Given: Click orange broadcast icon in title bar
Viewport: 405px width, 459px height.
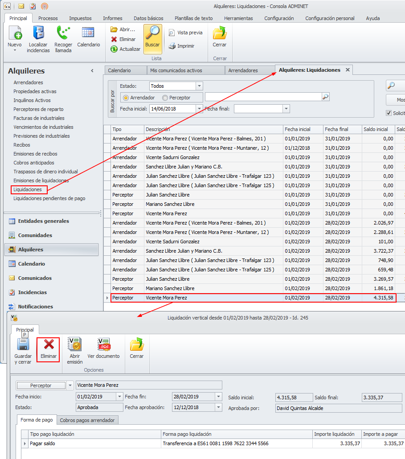Looking at the screenshot, I should pyautogui.click(x=45, y=6).
